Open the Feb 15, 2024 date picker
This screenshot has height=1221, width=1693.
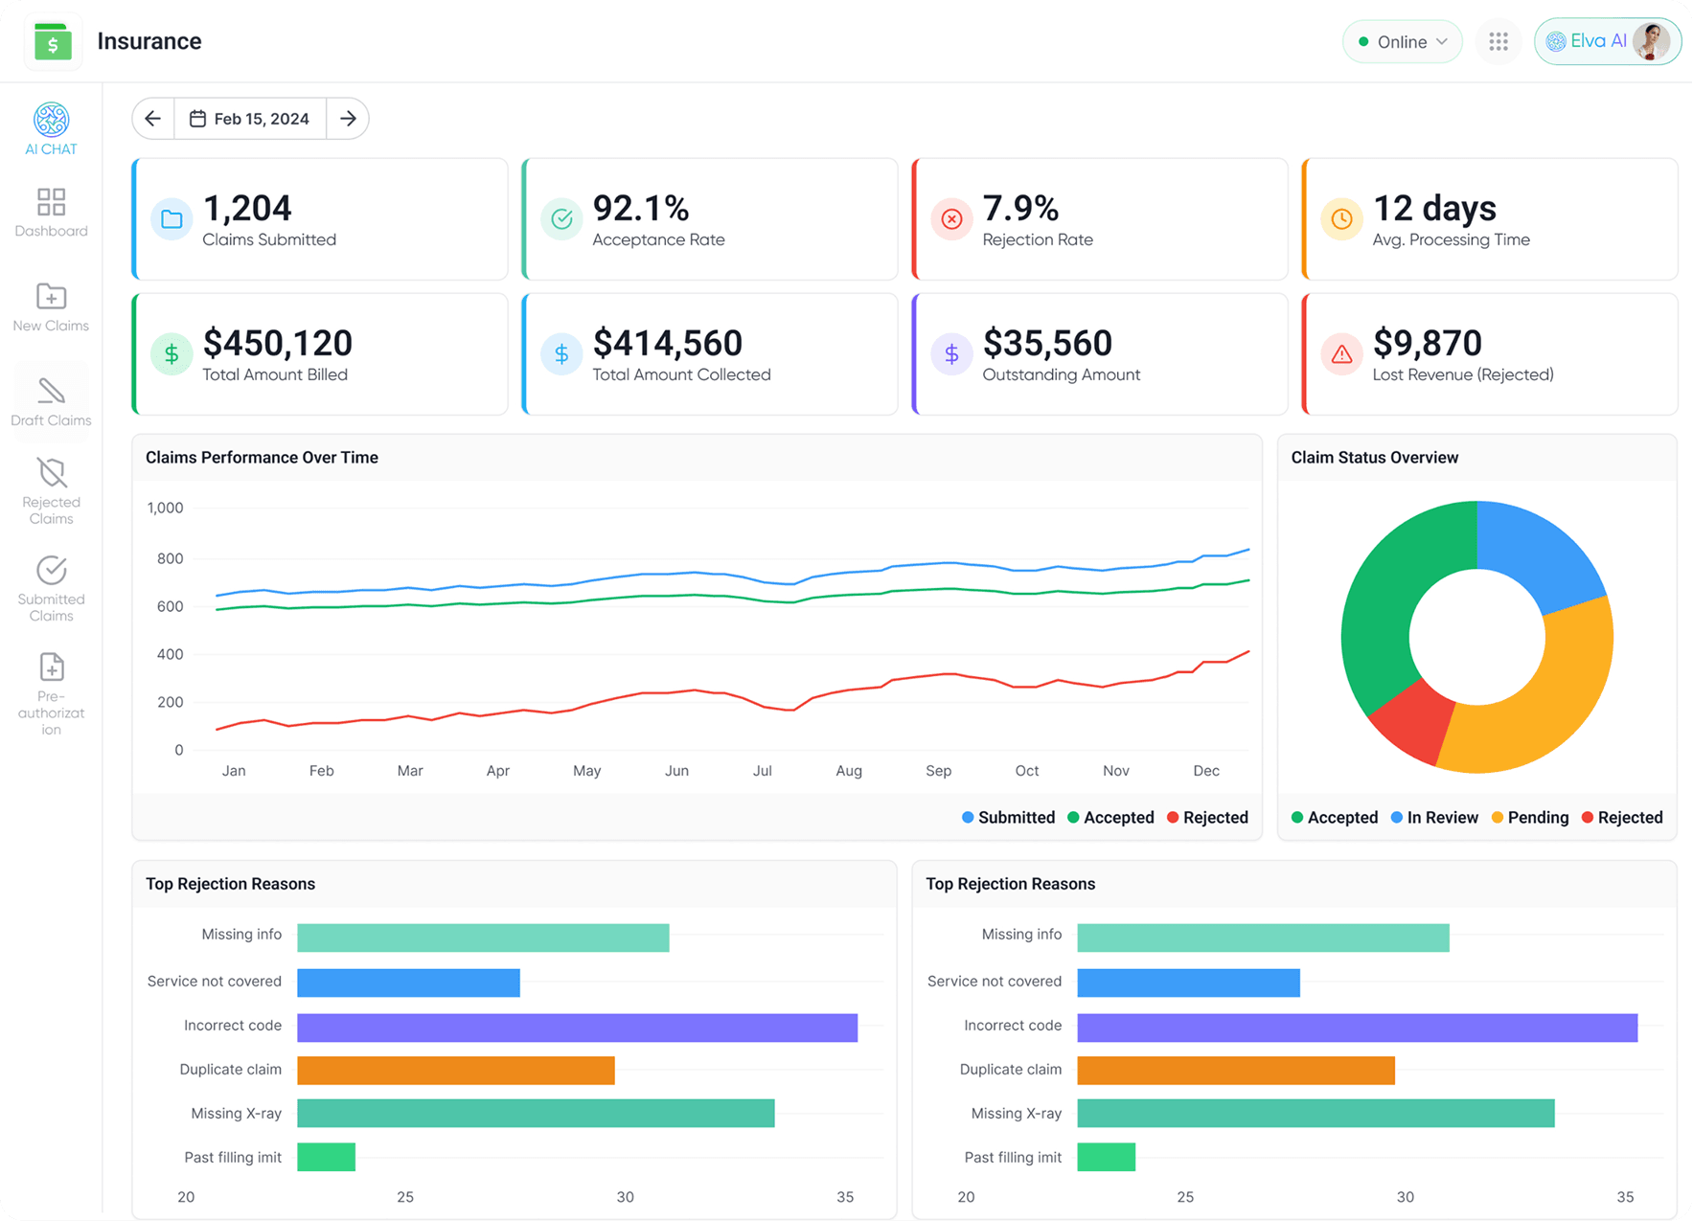(250, 119)
